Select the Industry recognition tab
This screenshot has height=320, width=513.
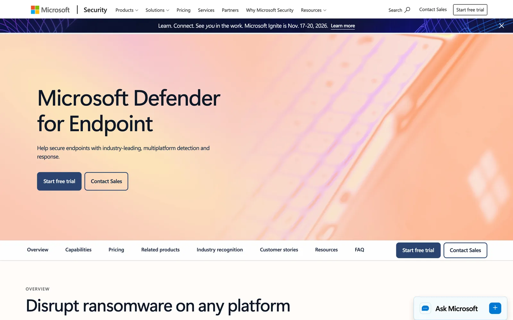click(220, 250)
